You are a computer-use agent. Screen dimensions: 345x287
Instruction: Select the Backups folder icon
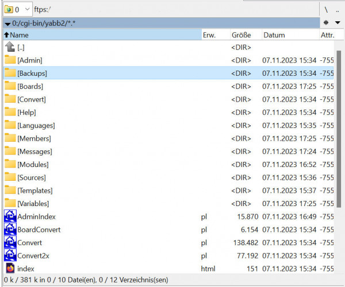tap(10, 72)
